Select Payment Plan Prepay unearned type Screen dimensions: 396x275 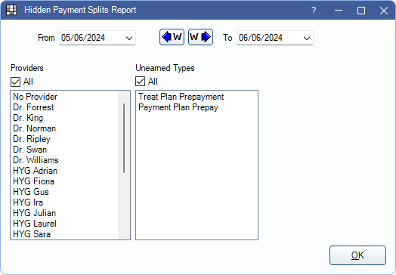tap(196, 107)
